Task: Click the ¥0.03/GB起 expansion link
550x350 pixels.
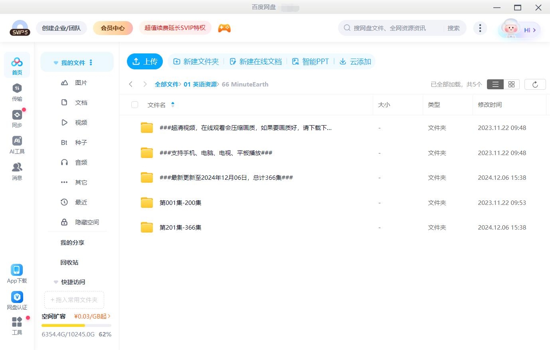Action: pos(92,316)
